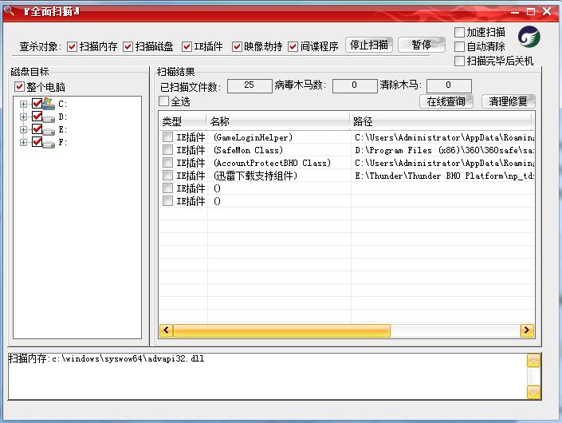
Task: Sort by the 名称 column header
Action: 278,121
